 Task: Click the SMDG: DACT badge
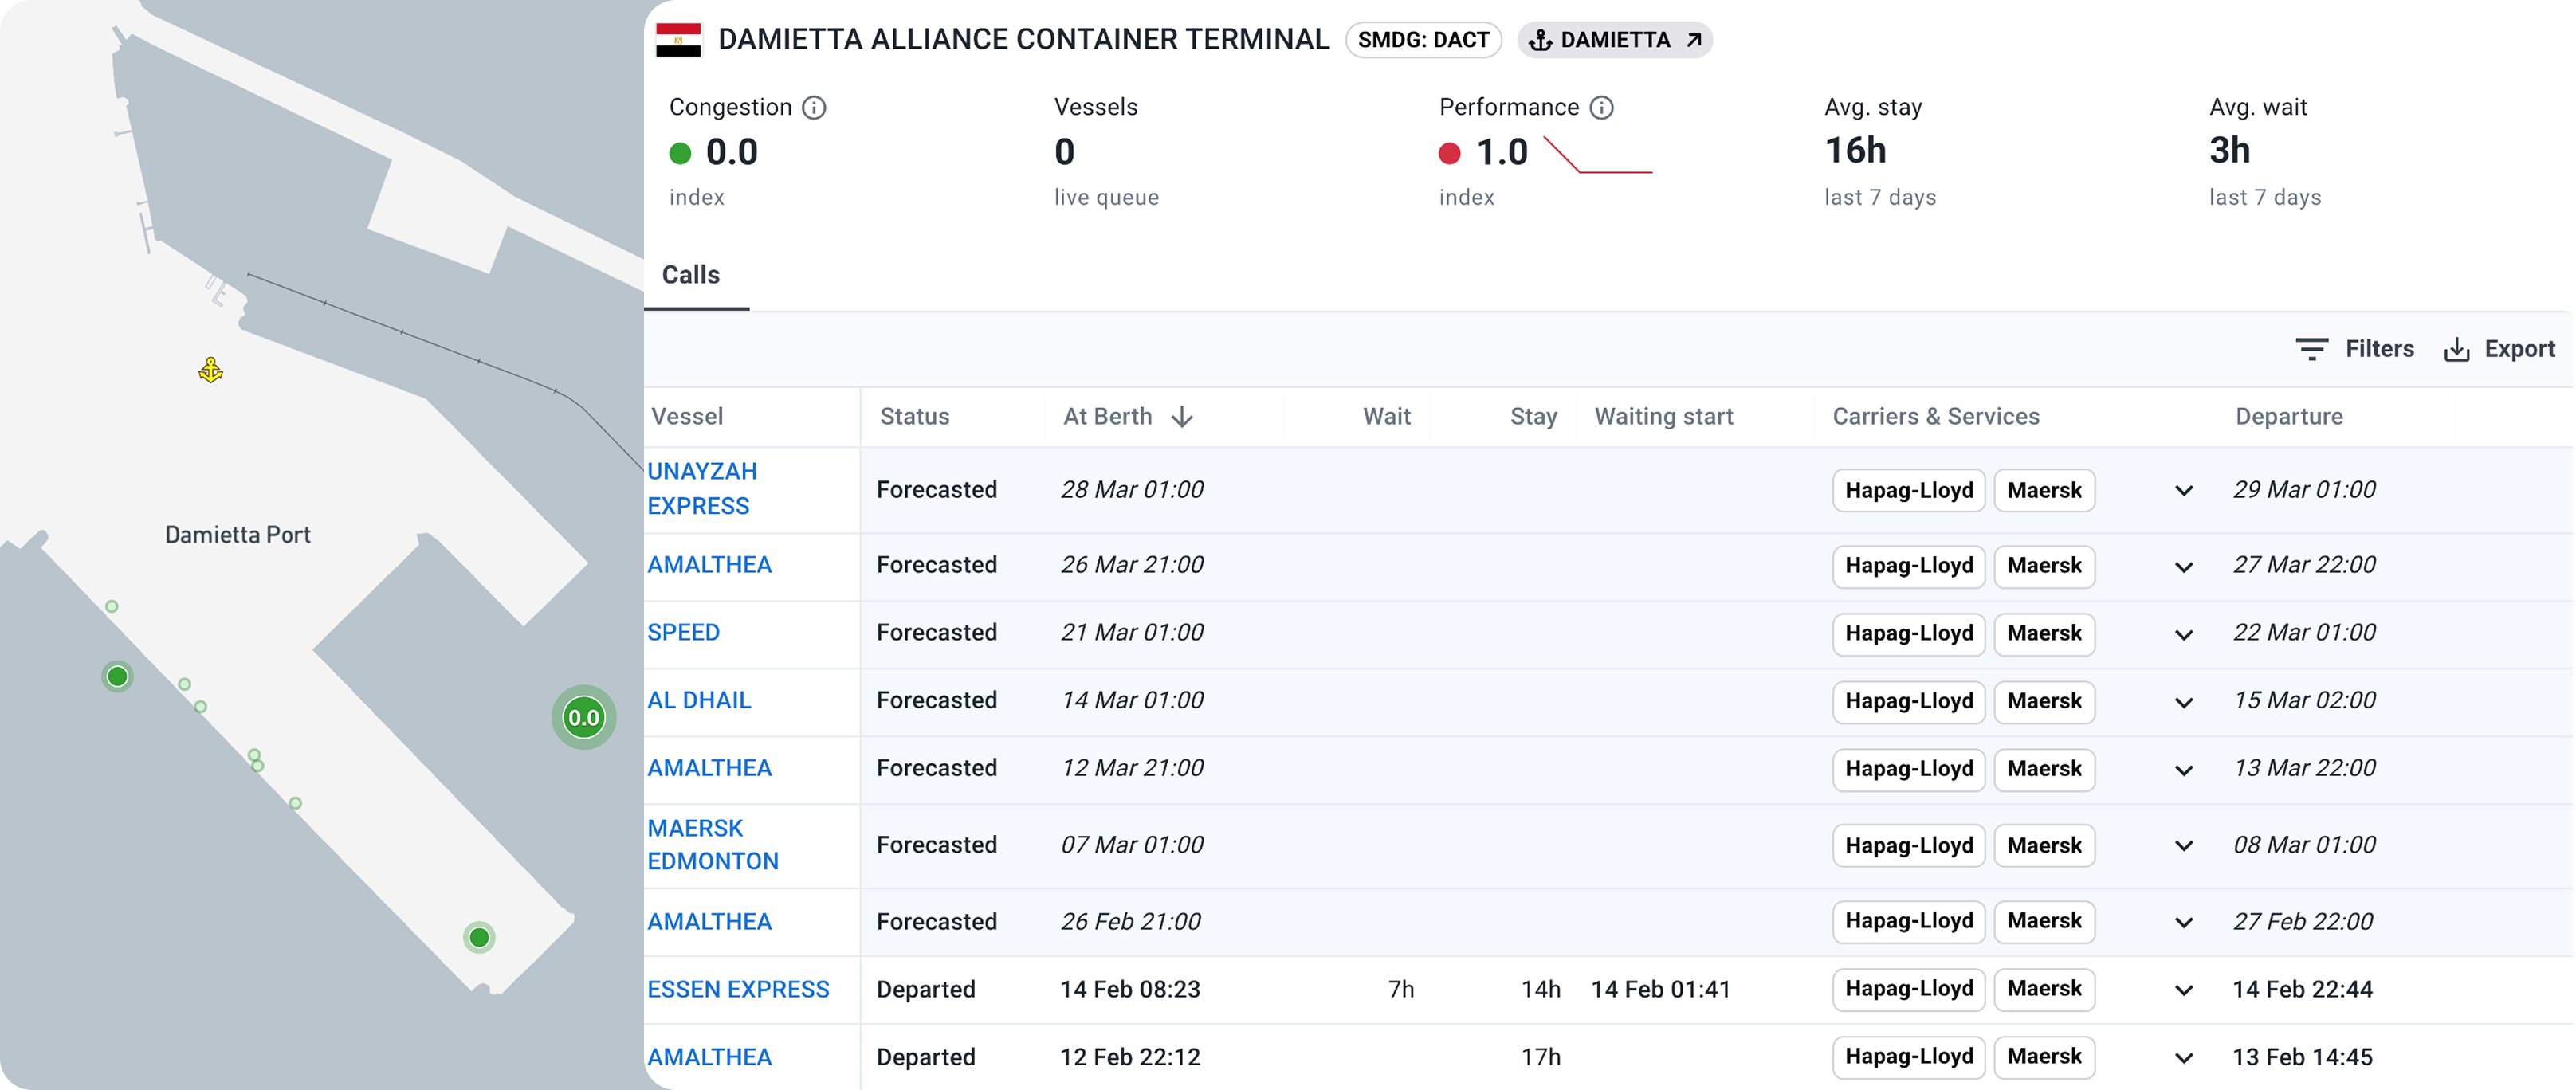[x=1423, y=40]
